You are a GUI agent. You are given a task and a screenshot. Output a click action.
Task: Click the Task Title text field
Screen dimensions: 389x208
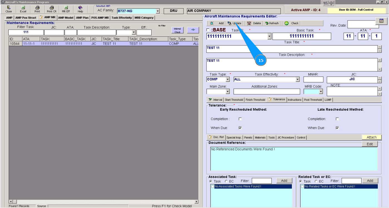click(292, 49)
